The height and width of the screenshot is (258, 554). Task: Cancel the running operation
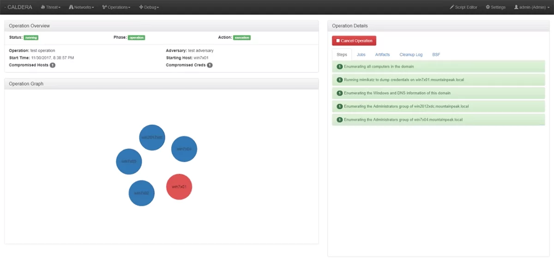point(354,41)
